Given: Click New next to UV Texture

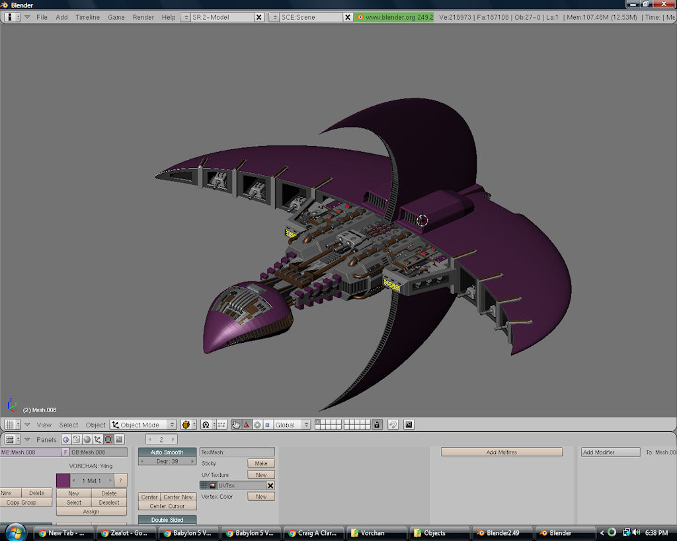Looking at the screenshot, I should pos(261,474).
